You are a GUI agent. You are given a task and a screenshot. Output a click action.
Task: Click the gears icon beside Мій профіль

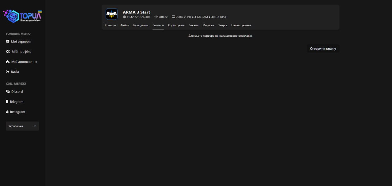8,52
